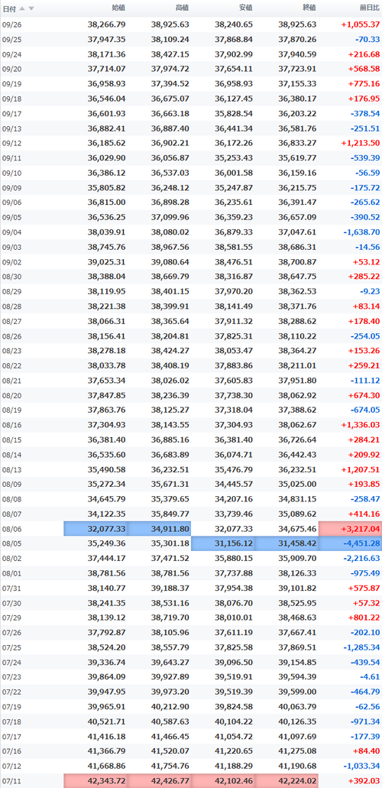Image resolution: width=382 pixels, height=788 pixels.
Task: Click the 08/29 change value -9.23
Action: click(370, 291)
